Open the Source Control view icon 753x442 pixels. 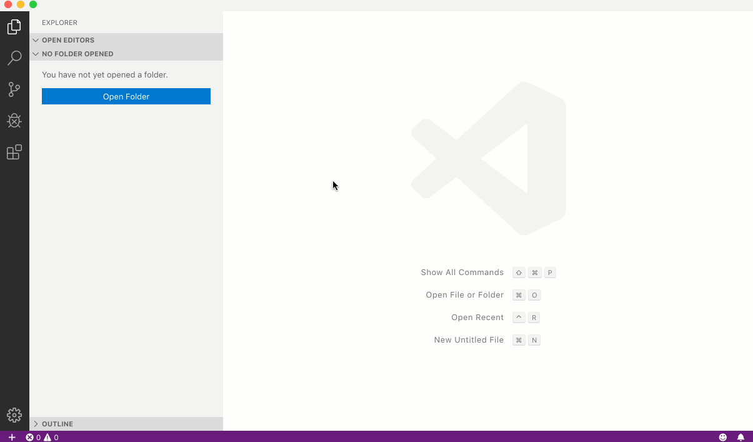click(14, 89)
